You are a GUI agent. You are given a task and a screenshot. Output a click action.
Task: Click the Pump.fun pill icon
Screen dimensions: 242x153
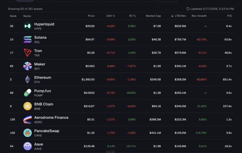pos(27,93)
